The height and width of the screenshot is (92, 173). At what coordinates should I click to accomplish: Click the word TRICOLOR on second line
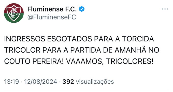coord(22,50)
